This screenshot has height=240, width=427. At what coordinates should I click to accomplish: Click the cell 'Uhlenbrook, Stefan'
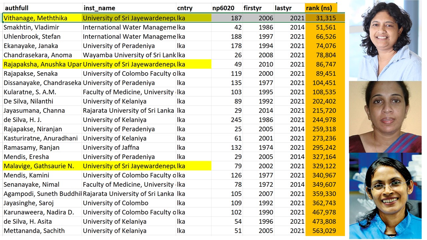tap(42, 36)
